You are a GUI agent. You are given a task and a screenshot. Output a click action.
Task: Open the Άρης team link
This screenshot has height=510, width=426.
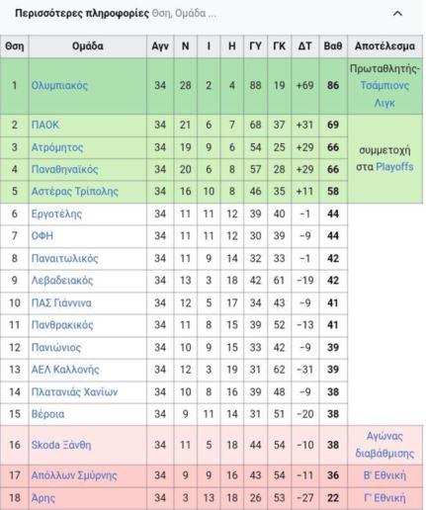pos(43,498)
